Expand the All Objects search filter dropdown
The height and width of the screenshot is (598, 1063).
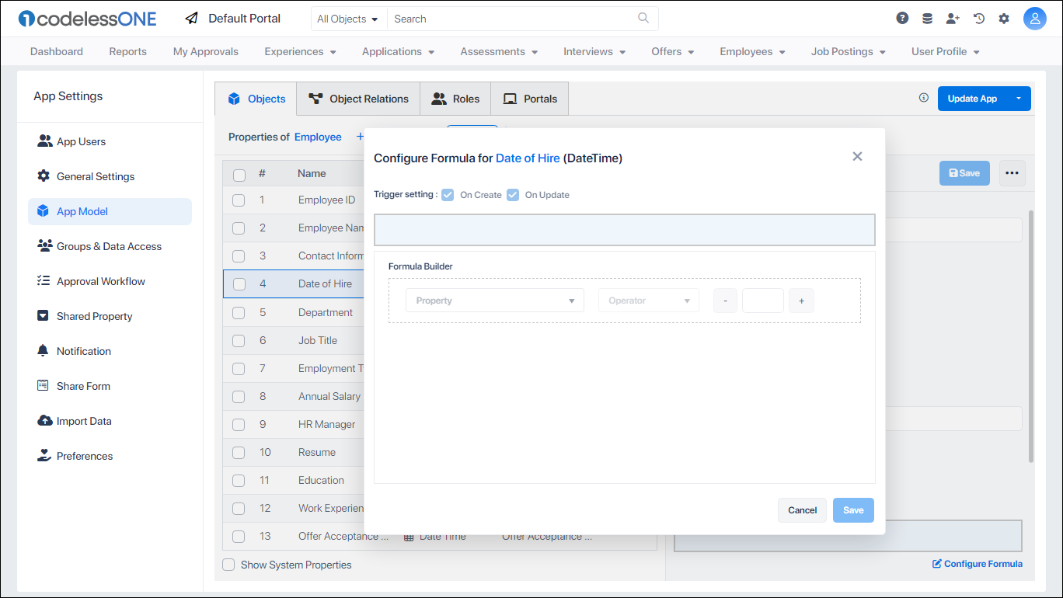(x=348, y=19)
